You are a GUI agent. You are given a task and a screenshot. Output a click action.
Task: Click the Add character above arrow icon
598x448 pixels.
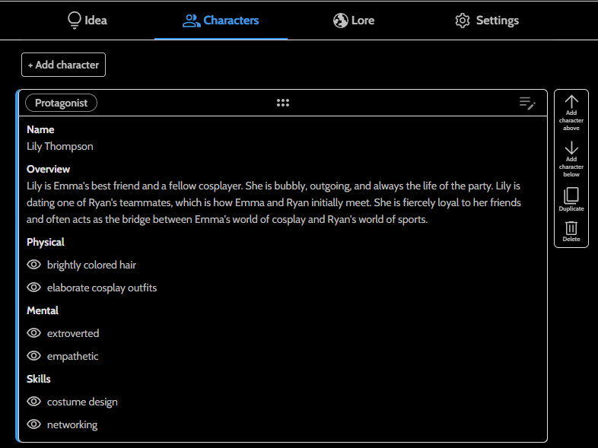[571, 102]
